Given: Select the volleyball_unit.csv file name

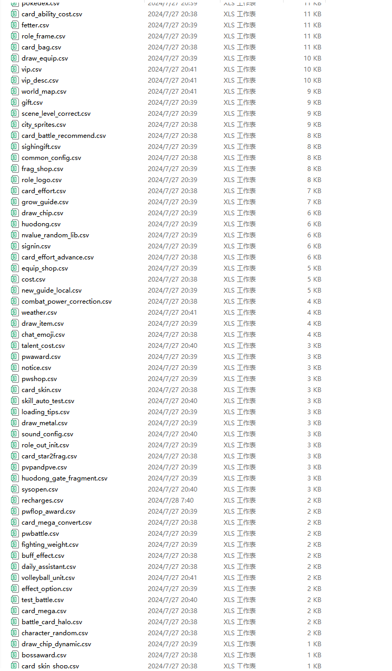Looking at the screenshot, I should (x=48, y=578).
